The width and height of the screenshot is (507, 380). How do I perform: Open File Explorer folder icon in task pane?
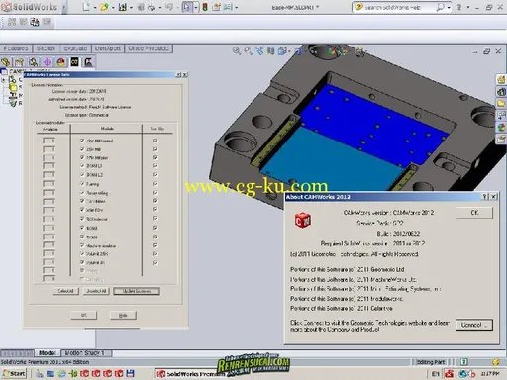pos(501,104)
